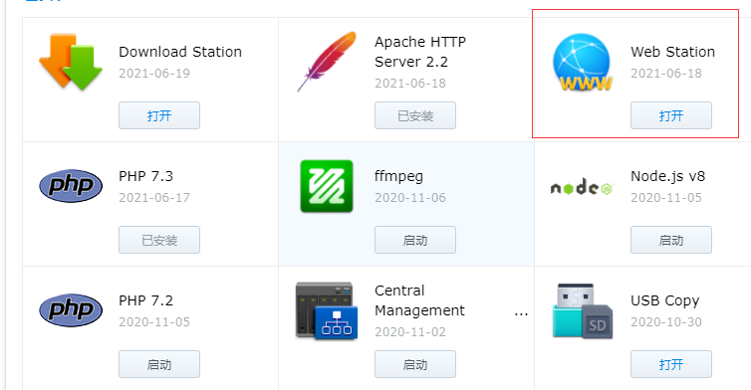
Task: Start PHP 7.2 with its 启动 button
Action: click(159, 364)
